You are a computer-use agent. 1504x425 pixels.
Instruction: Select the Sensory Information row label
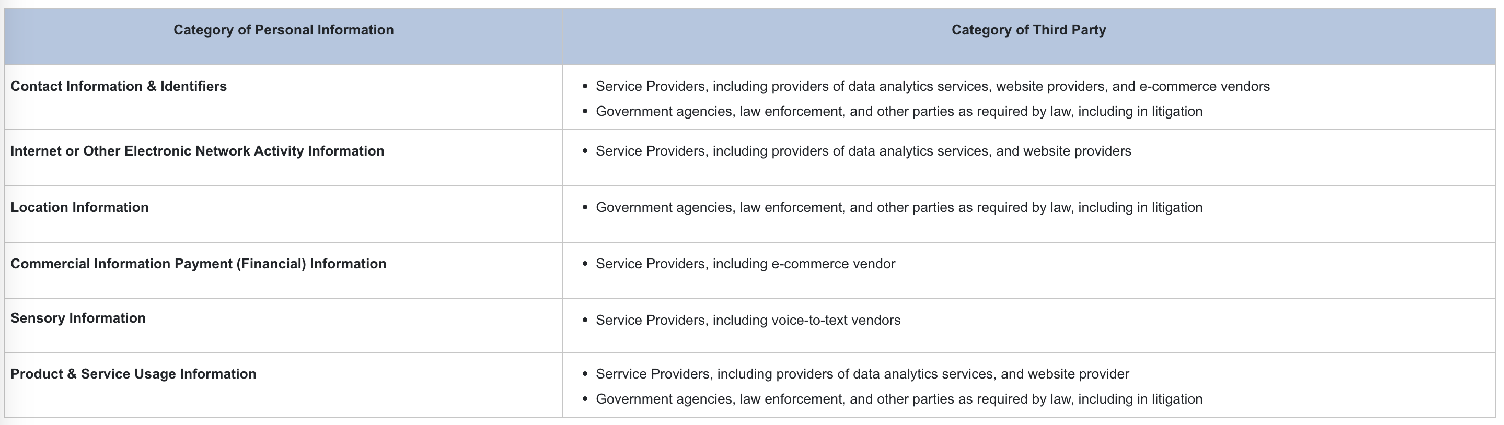tap(78, 318)
